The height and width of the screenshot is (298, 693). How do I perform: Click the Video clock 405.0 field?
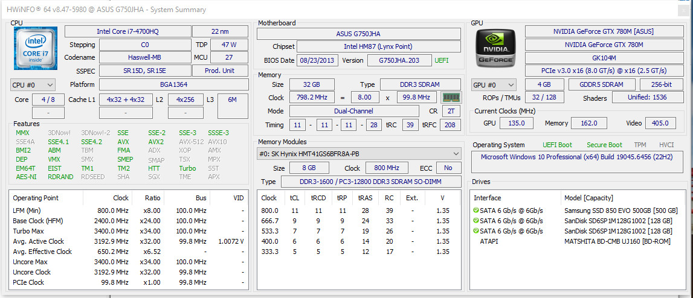pos(660,123)
